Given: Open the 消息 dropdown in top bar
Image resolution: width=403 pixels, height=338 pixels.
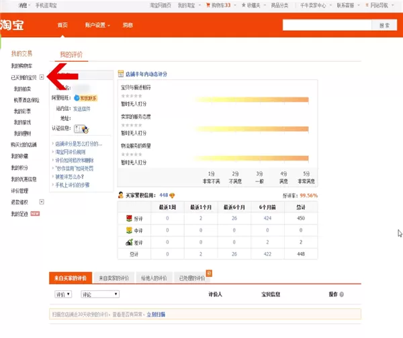Looking at the screenshot, I should tap(24, 5).
